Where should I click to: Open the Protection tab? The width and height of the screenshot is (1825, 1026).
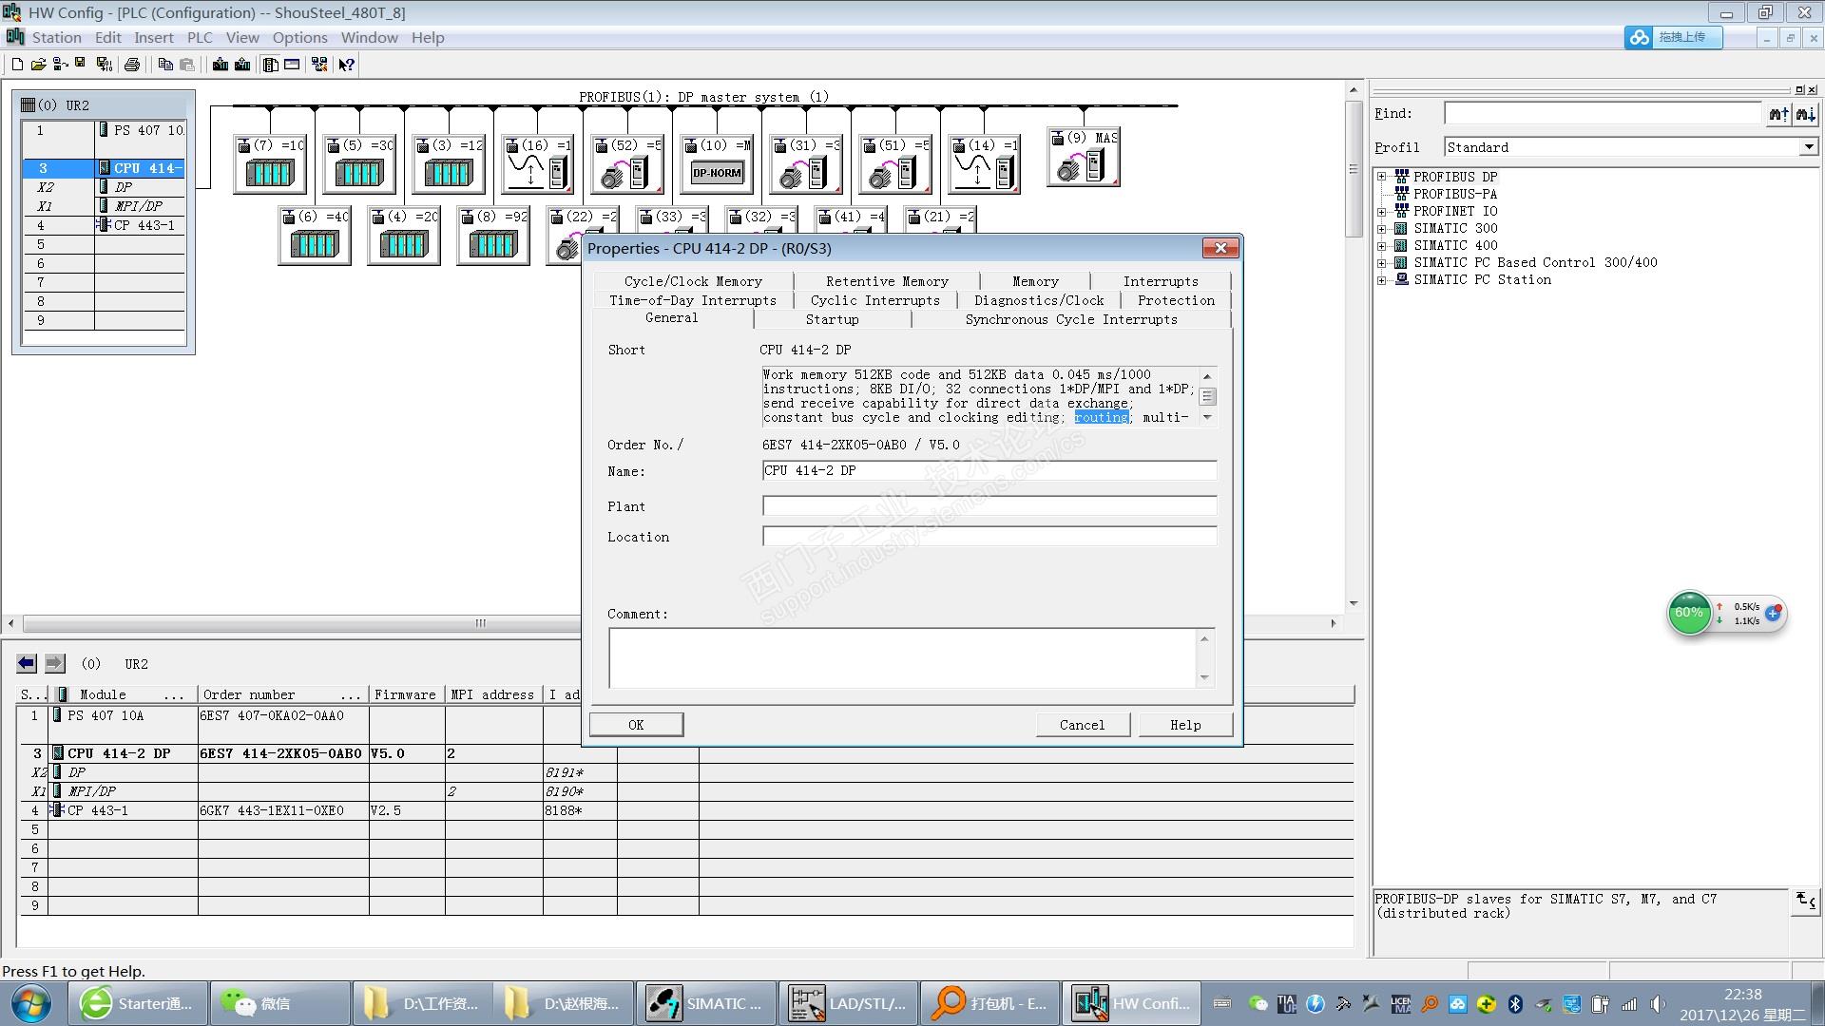click(x=1175, y=300)
